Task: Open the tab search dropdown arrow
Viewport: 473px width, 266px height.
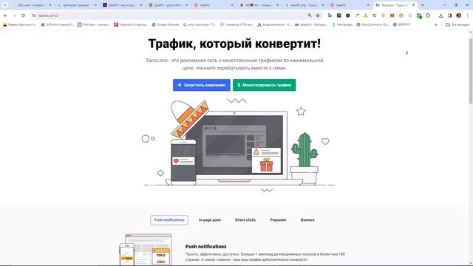Action: click(x=4, y=5)
